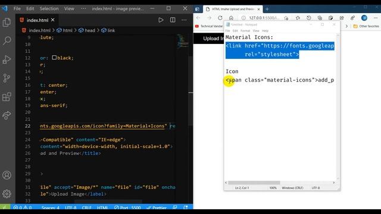Open Extensions view in VS Code
381x214 pixels.
point(7,97)
